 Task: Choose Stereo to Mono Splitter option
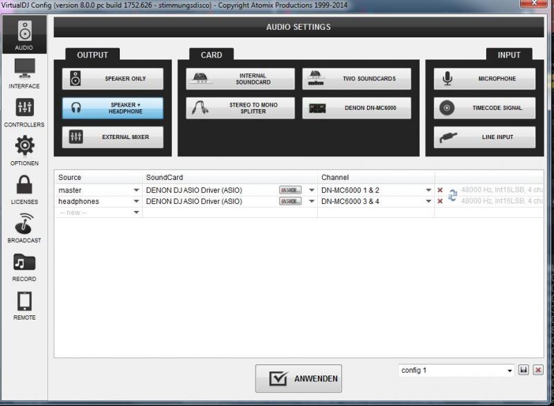coord(240,108)
